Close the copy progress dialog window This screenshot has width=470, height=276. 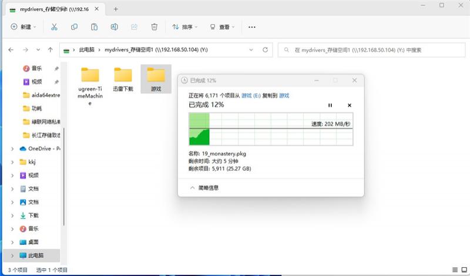tap(355, 80)
